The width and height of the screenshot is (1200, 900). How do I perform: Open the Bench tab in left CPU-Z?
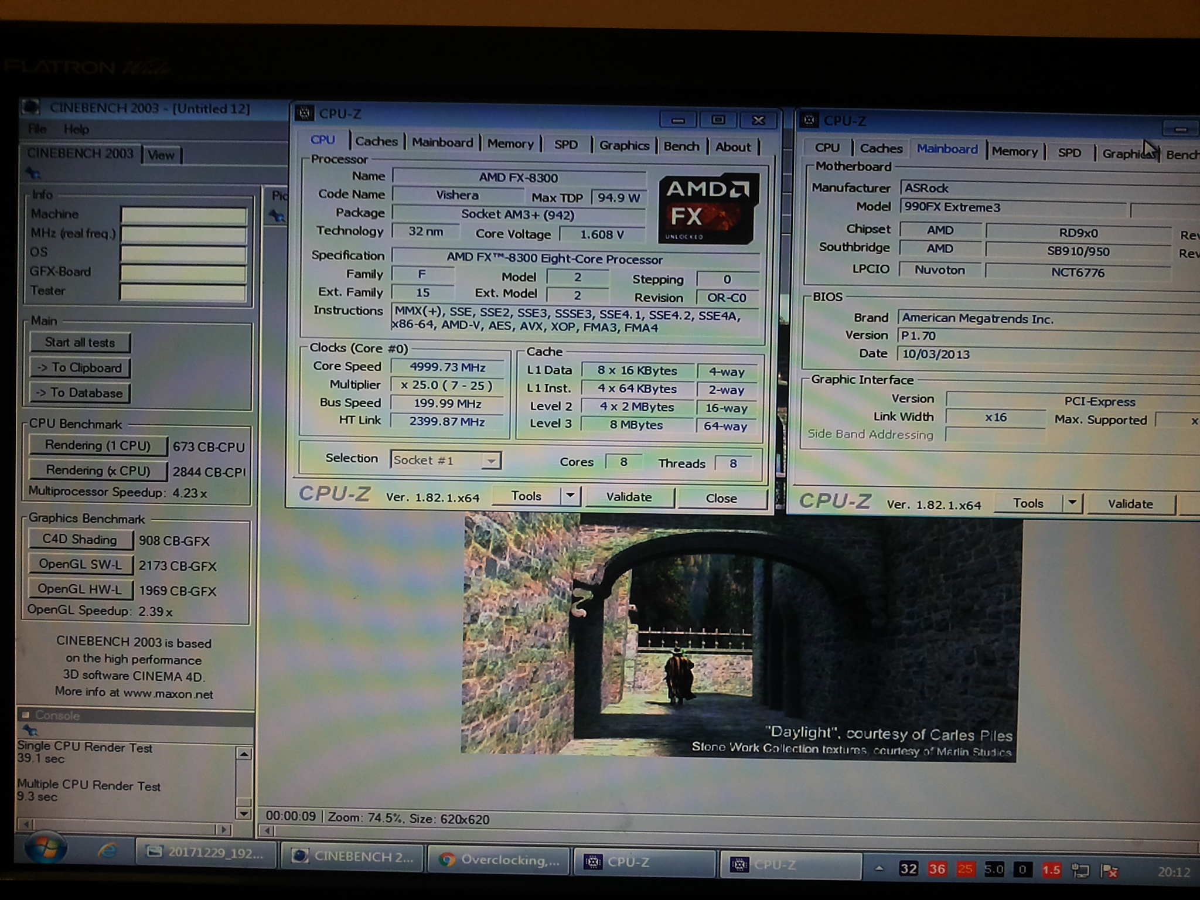click(681, 146)
